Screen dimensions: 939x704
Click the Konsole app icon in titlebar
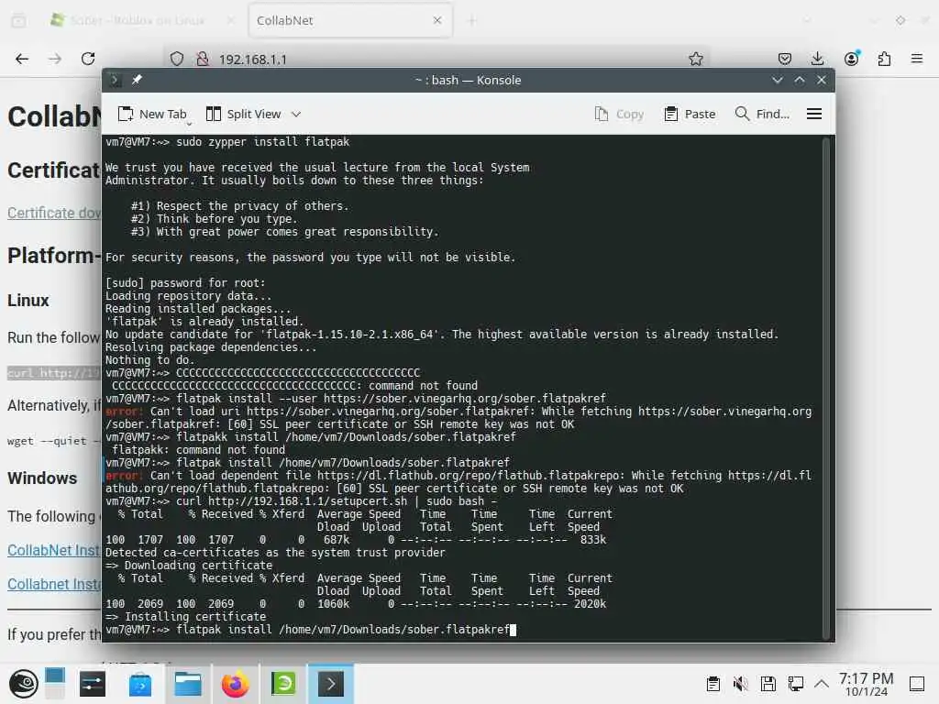(115, 80)
